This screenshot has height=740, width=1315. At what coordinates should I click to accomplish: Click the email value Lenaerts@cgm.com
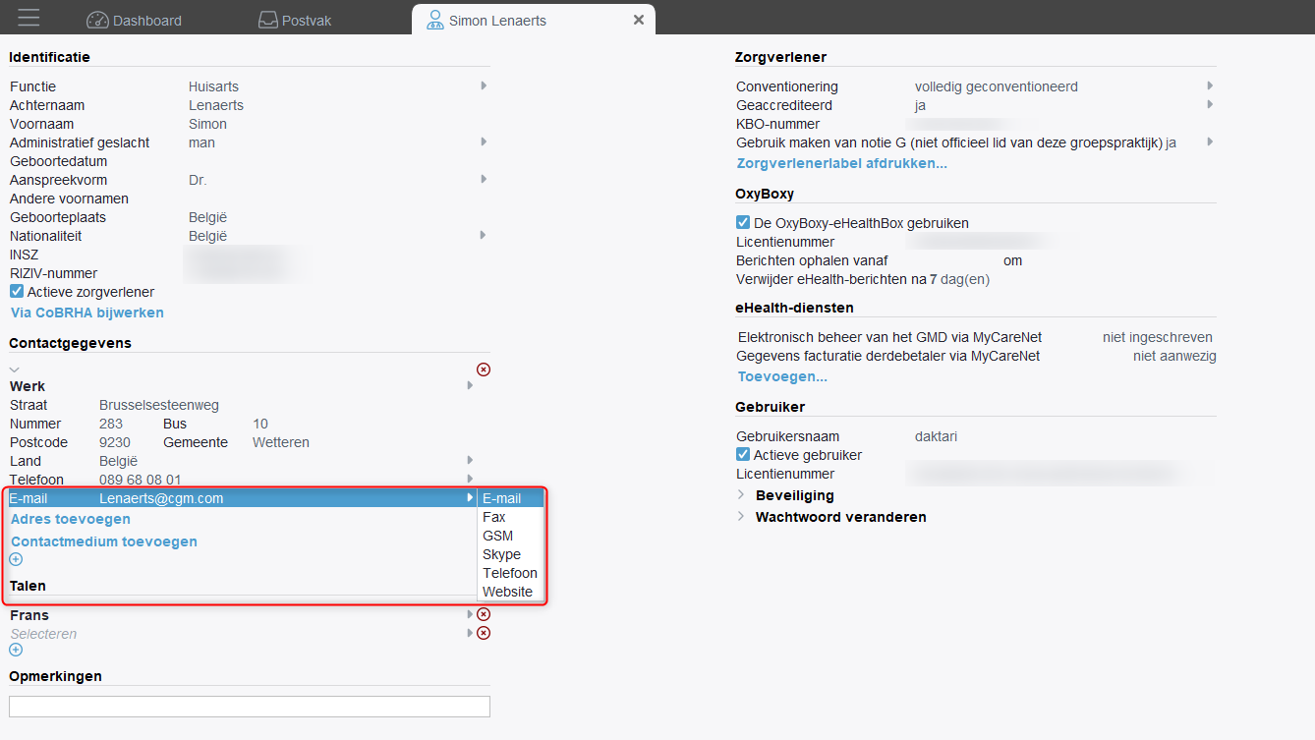pyautogui.click(x=161, y=498)
